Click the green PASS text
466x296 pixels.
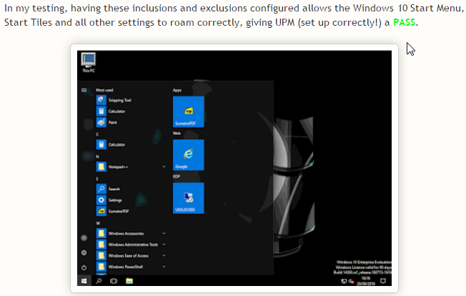tap(405, 22)
